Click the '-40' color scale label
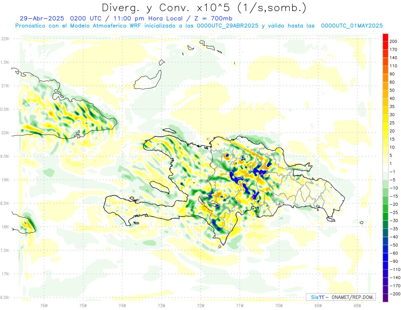 coord(394,237)
